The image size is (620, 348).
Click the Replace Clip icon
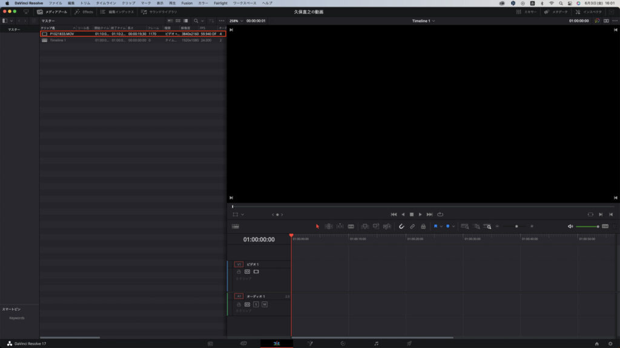tap(387, 227)
